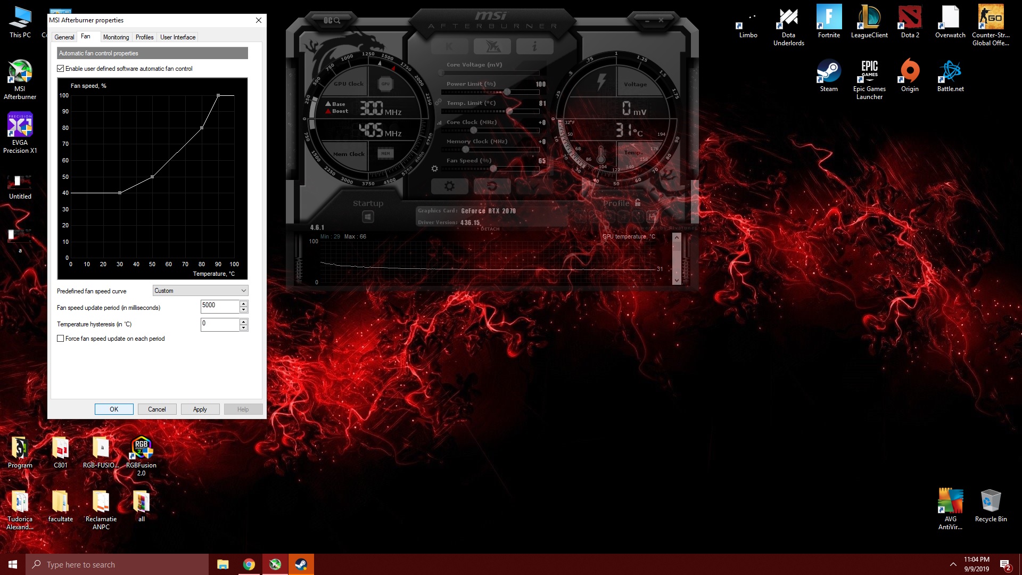
Task: Toggle fan speed auto gear icon
Action: coord(434,168)
